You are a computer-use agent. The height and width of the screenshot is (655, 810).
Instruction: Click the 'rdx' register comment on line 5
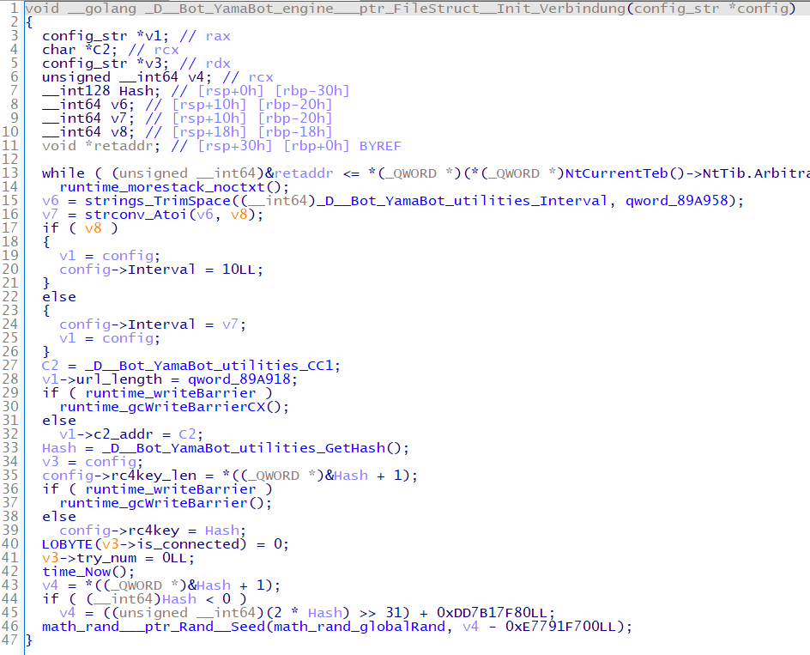click(x=217, y=64)
